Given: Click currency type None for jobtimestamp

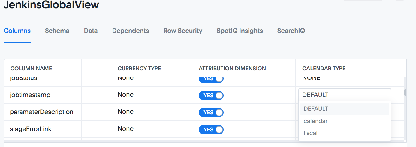Looking at the screenshot, I should coord(125,95).
